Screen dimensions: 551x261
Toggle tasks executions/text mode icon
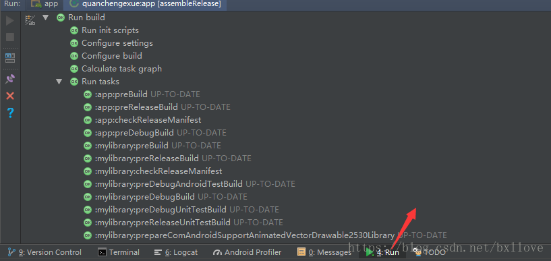tap(30, 20)
